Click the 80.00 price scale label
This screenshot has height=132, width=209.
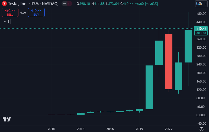tap(201, 98)
